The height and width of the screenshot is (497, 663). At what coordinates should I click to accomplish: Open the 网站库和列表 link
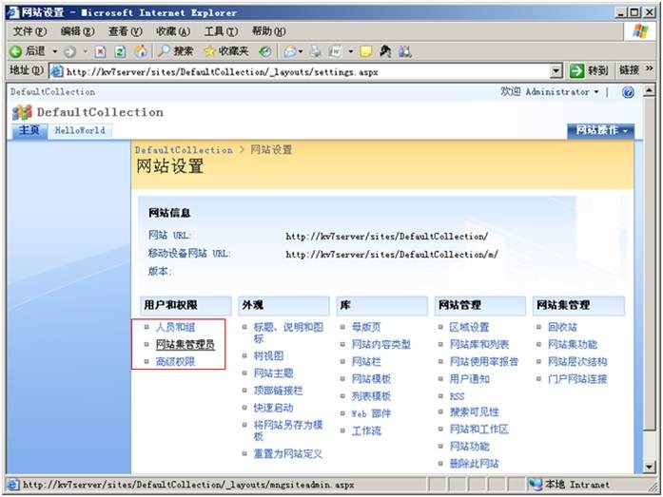click(x=479, y=345)
